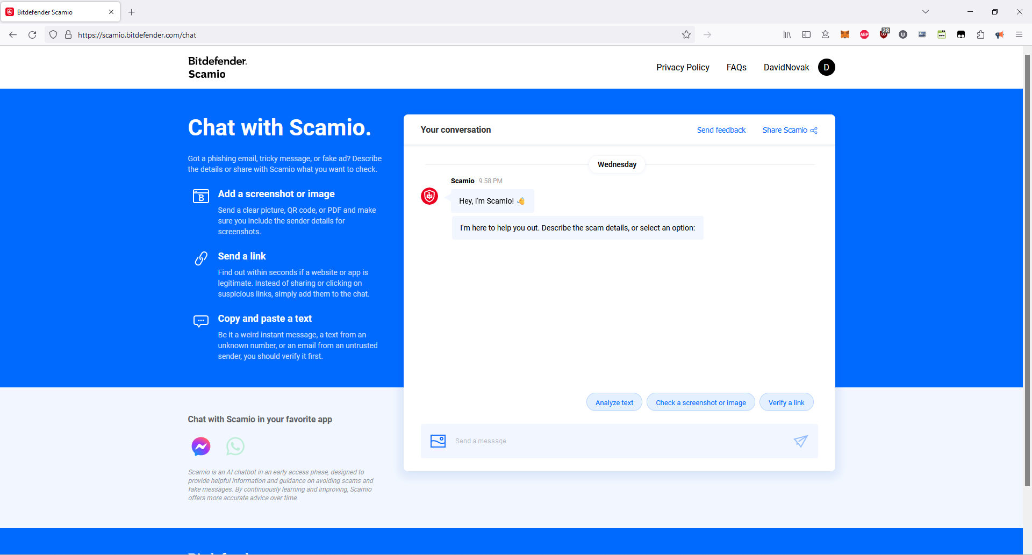Reload the Scamio page
1032x555 pixels.
tap(32, 35)
